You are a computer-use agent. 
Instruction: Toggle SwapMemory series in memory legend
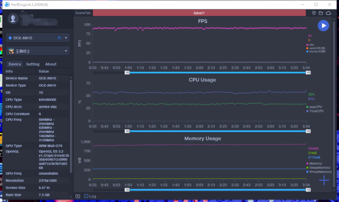(318, 168)
